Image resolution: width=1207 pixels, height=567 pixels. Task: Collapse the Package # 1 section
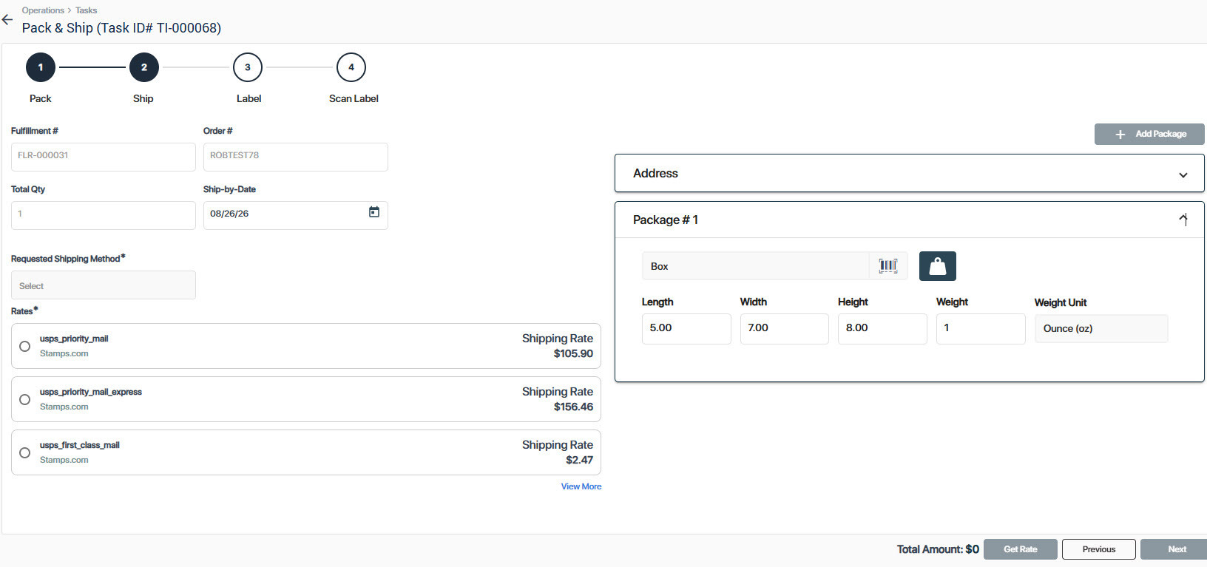pyautogui.click(x=1183, y=220)
